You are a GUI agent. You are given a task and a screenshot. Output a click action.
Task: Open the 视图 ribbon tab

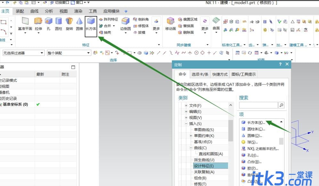click(63, 11)
